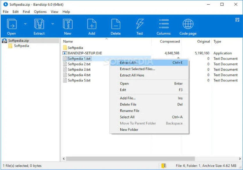Click the archive icon in status bar
The height and width of the screenshot is (170, 243).
click(164, 166)
